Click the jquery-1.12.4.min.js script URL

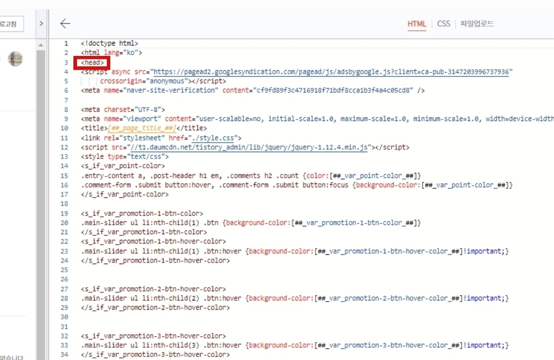249,147
